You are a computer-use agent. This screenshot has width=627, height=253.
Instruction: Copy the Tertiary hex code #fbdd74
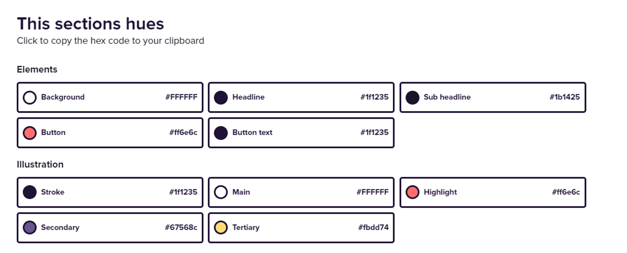point(373,227)
